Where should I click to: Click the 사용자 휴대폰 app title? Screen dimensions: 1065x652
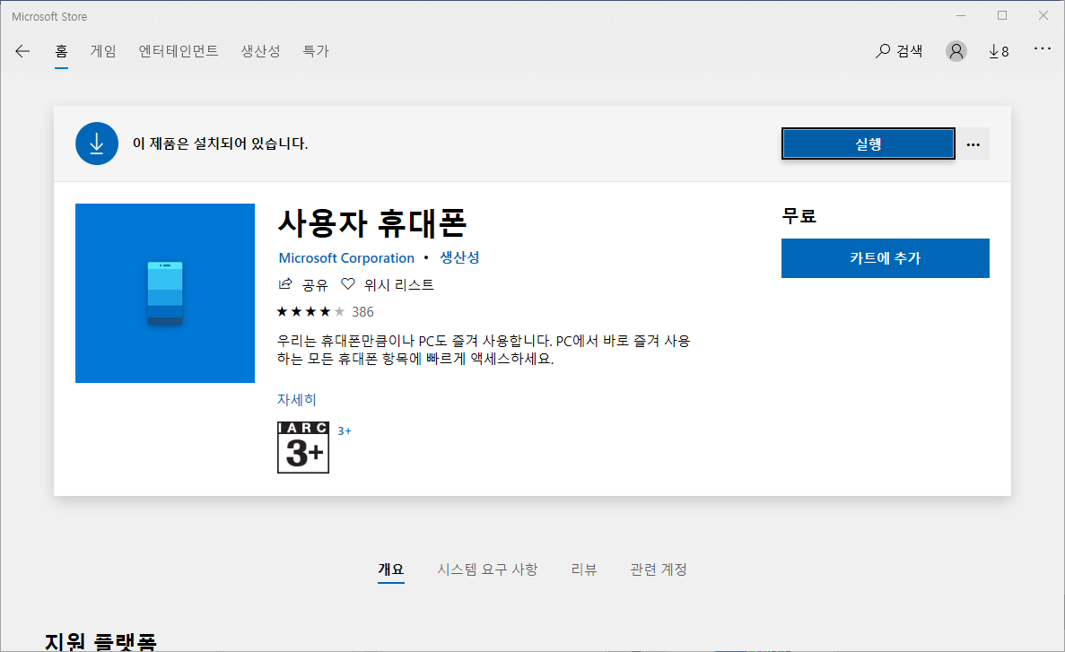click(x=372, y=223)
